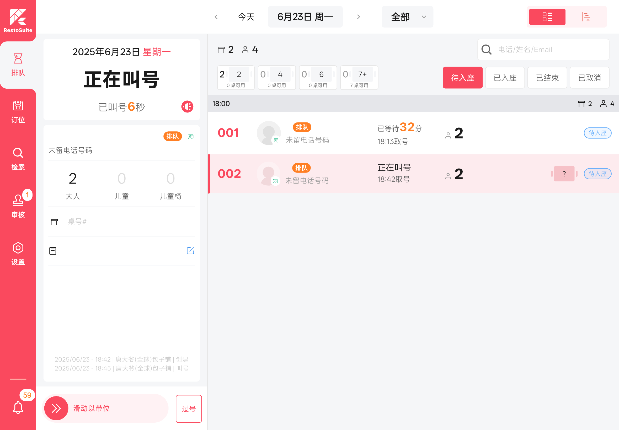
Task: Select the 已取消 tab
Action: coord(589,78)
